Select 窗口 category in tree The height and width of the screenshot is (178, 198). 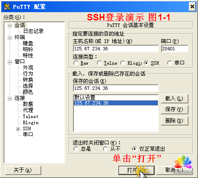20,62
